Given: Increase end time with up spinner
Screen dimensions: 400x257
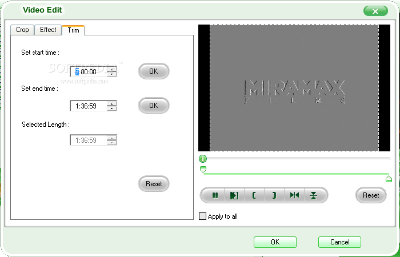Looking at the screenshot, I should (112, 103).
